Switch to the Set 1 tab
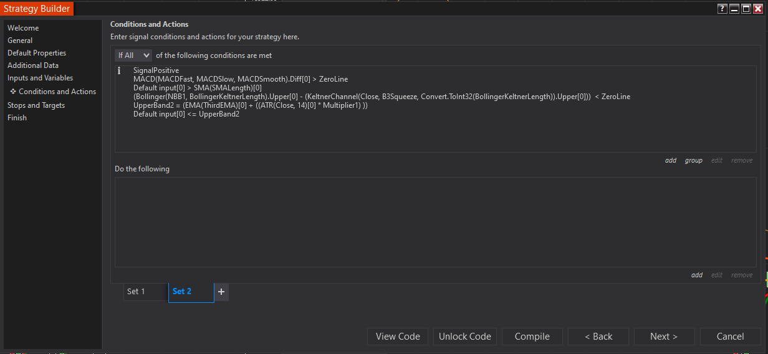The image size is (768, 354). point(136,292)
